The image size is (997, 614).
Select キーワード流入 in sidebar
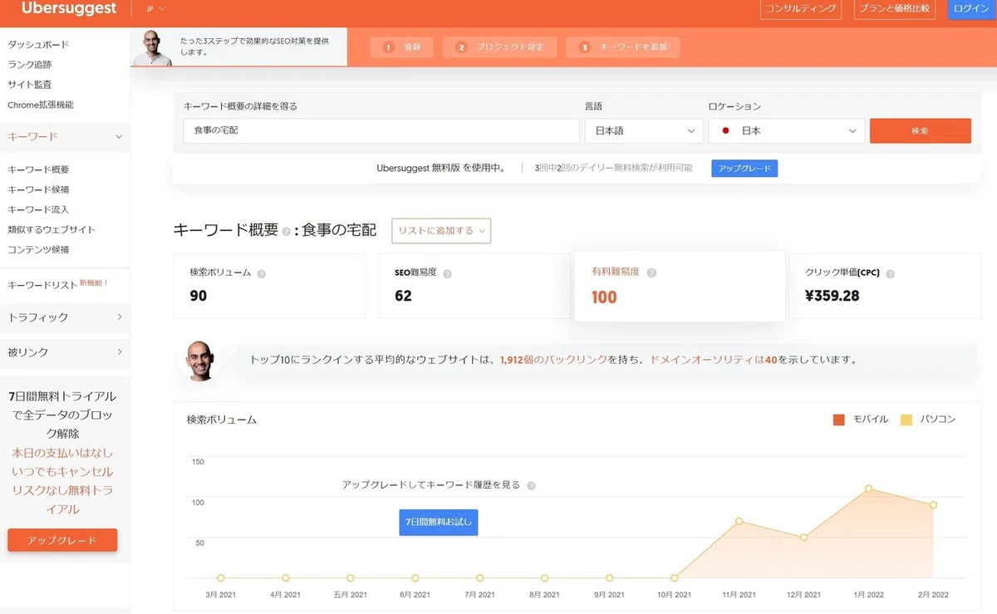click(38, 209)
